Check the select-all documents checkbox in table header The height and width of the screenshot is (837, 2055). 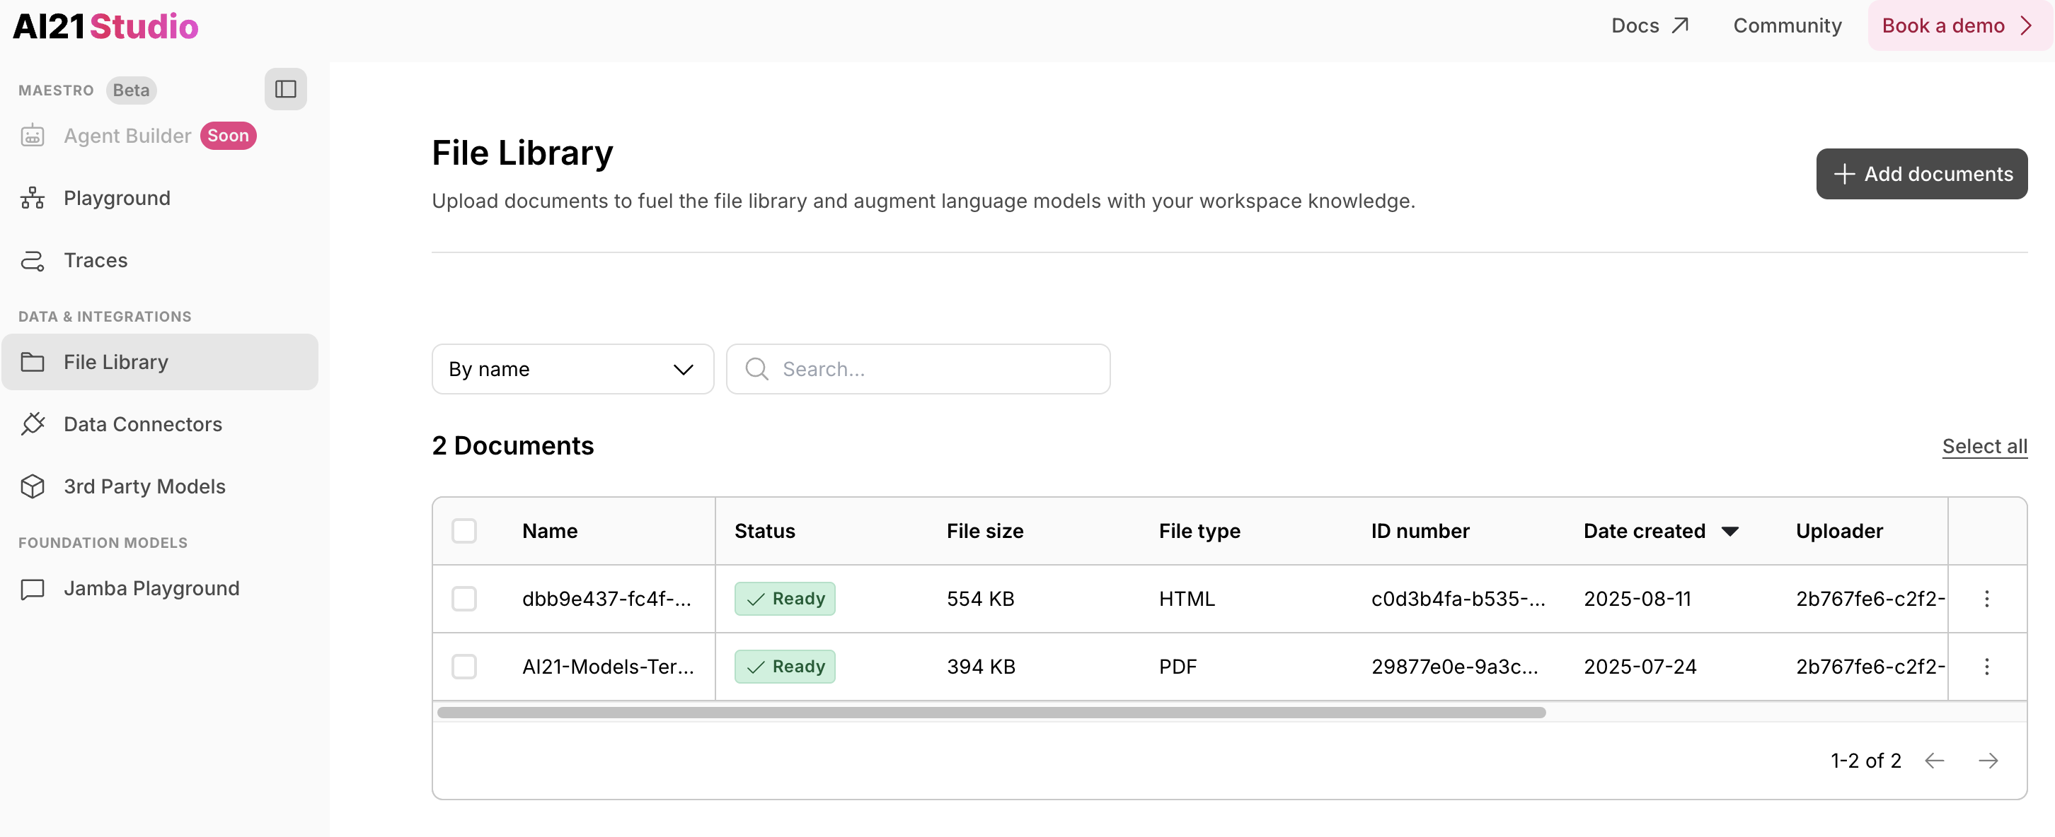[465, 530]
